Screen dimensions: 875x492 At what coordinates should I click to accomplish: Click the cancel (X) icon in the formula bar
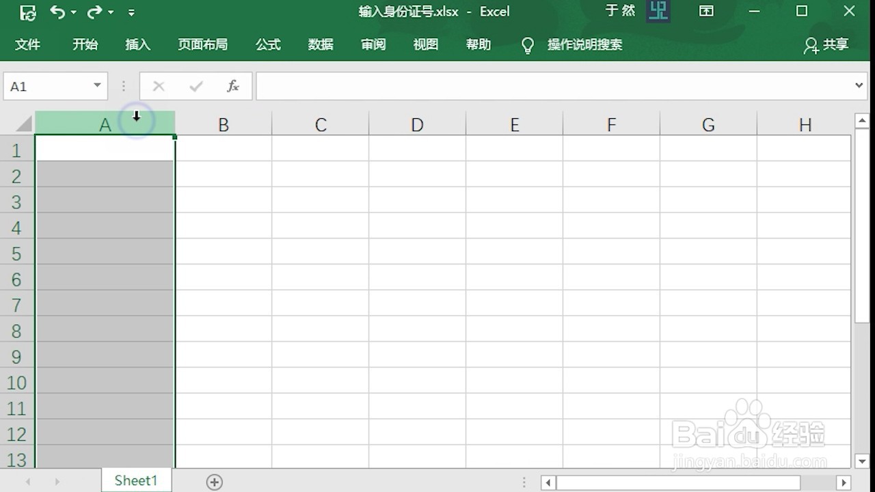tap(159, 85)
